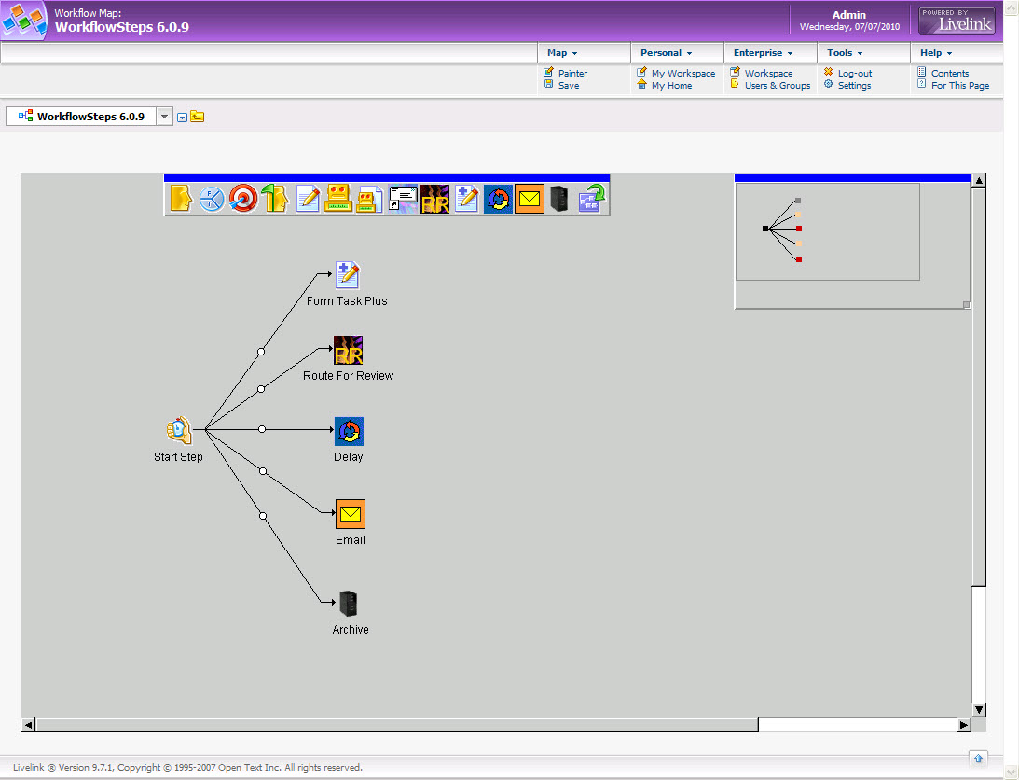The image size is (1019, 780).
Task: Click the canvas vertical scrollbar down arrow
Action: click(x=979, y=710)
